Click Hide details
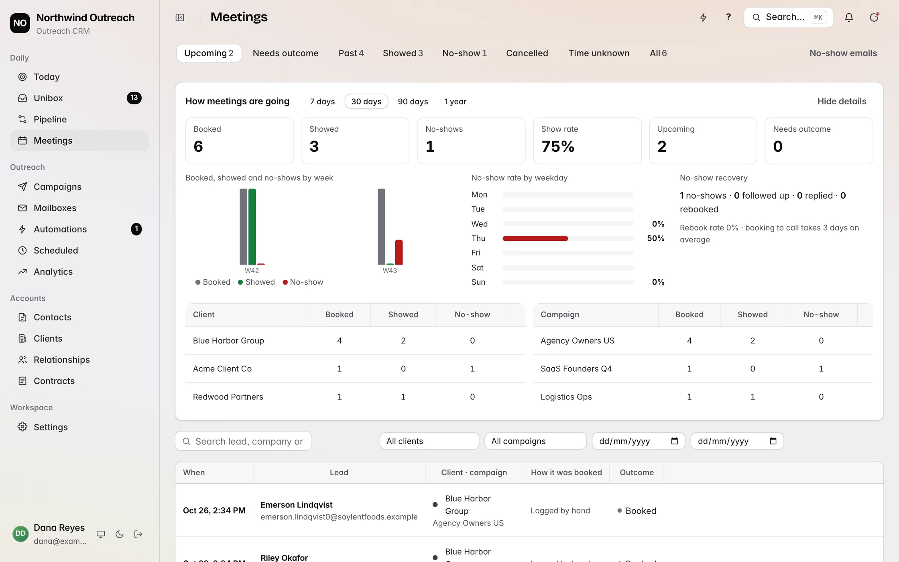The image size is (899, 562). pos(842,102)
